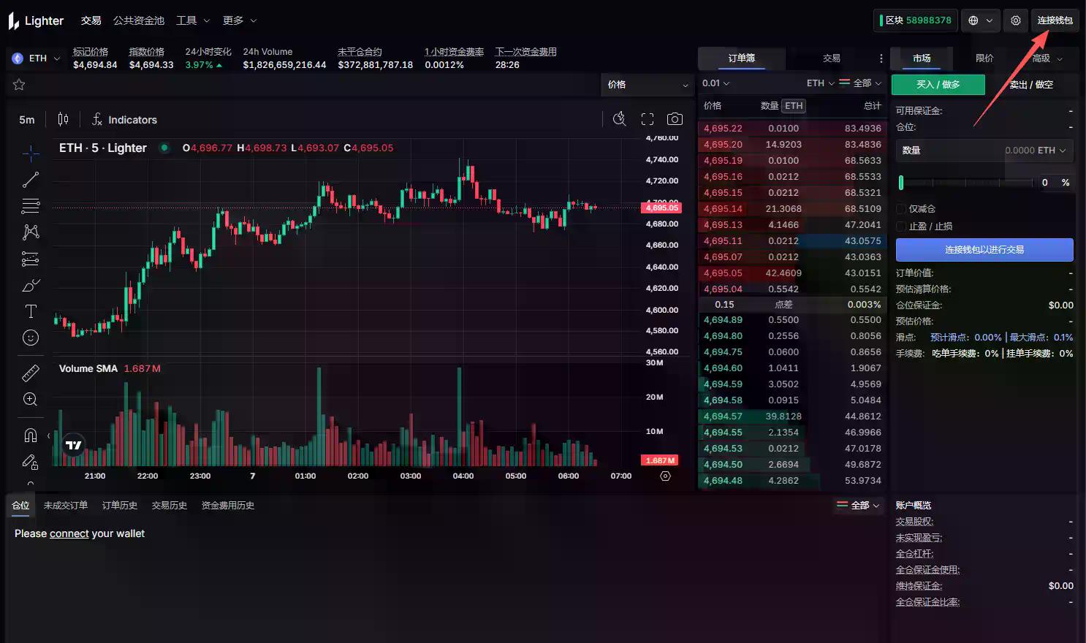Expand the 0.01 price grouping dropdown
This screenshot has height=643, width=1086.
click(x=715, y=83)
